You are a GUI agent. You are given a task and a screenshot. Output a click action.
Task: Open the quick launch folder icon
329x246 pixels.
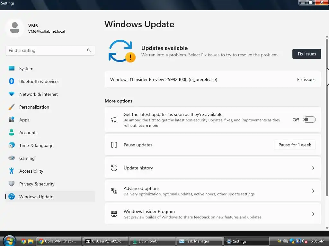(x=31, y=242)
